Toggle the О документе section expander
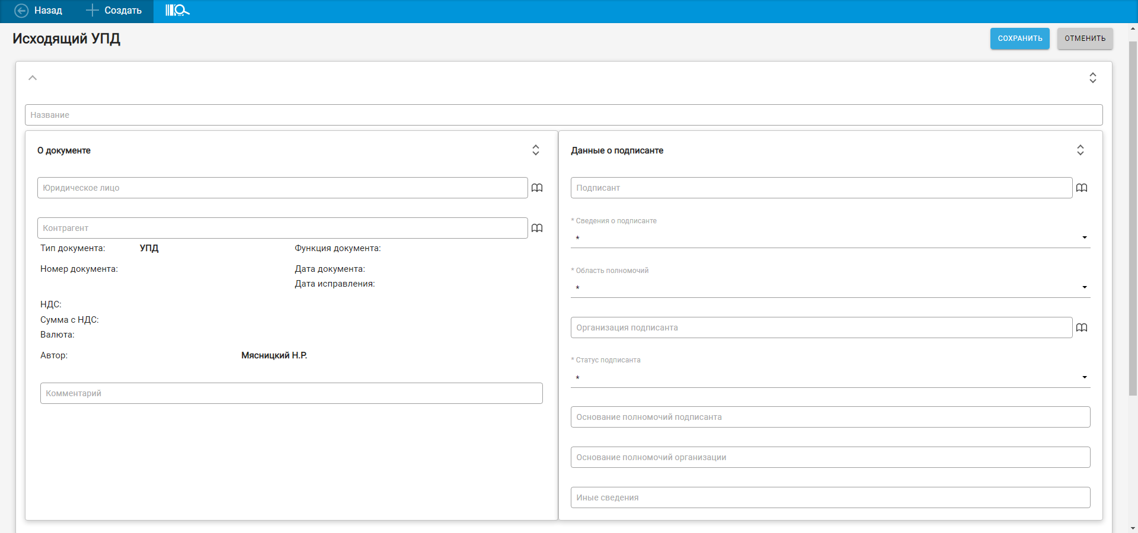The image size is (1138, 533). coord(535,150)
